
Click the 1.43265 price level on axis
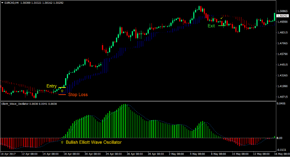click(x=283, y=75)
